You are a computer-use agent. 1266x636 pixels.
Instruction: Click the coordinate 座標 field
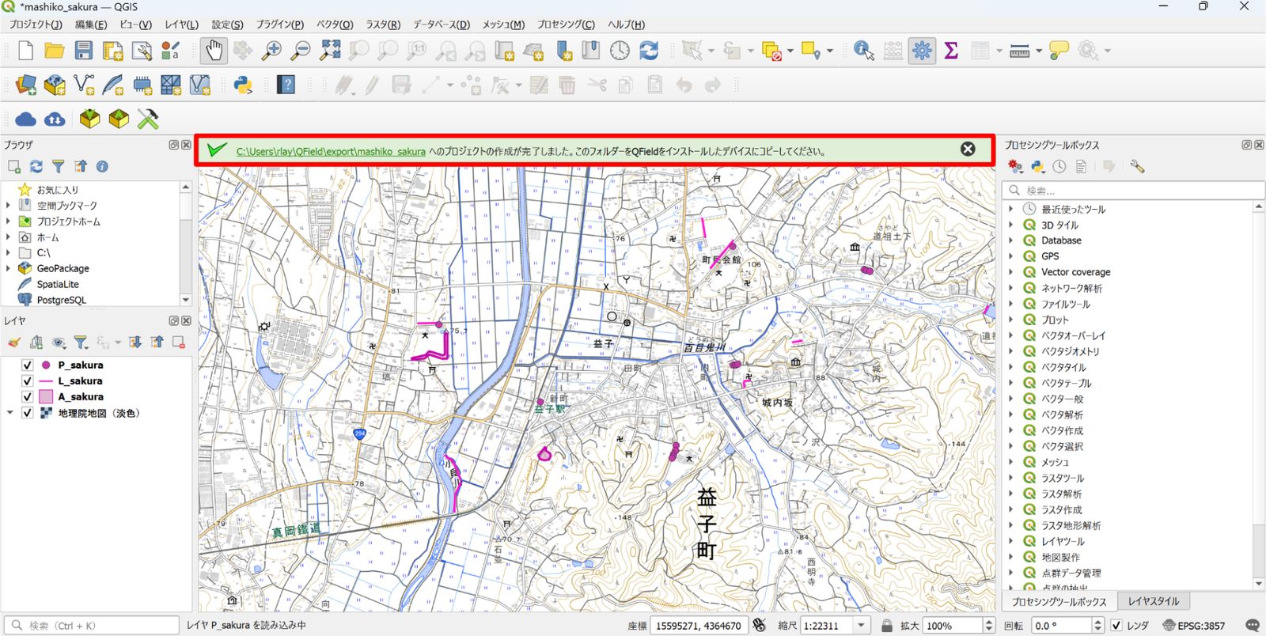[x=699, y=626]
